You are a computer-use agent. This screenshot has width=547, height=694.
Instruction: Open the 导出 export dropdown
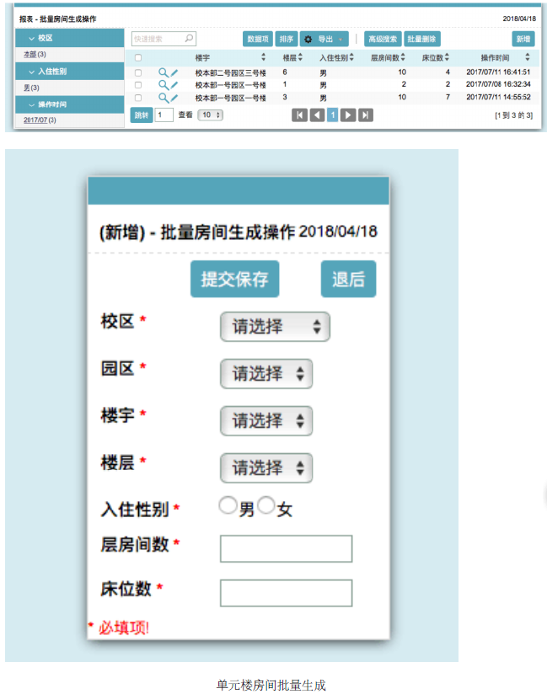pos(324,40)
